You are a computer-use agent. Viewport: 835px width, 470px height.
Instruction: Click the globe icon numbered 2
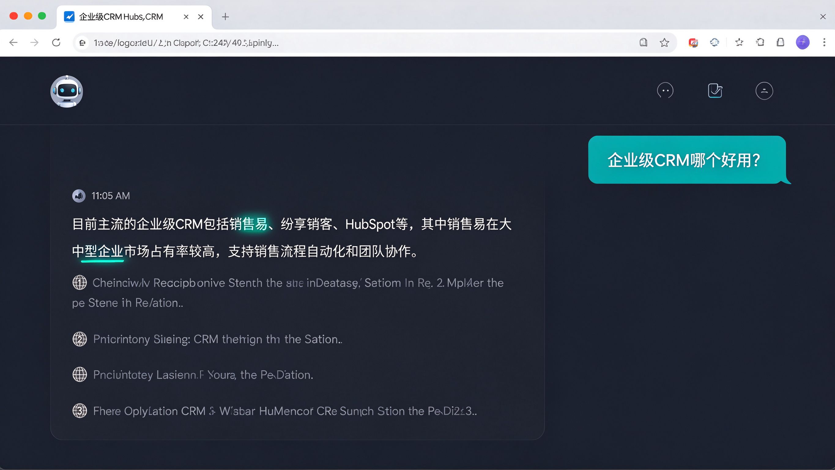coord(80,339)
